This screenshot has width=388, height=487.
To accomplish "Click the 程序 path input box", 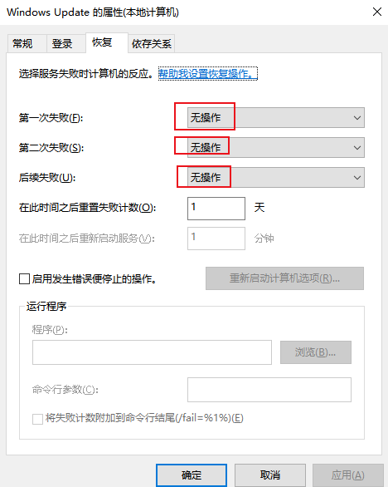I will [x=152, y=352].
